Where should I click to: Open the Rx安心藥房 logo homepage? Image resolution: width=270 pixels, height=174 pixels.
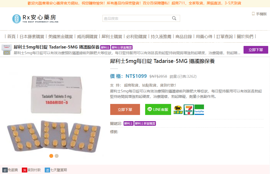tap(35, 18)
